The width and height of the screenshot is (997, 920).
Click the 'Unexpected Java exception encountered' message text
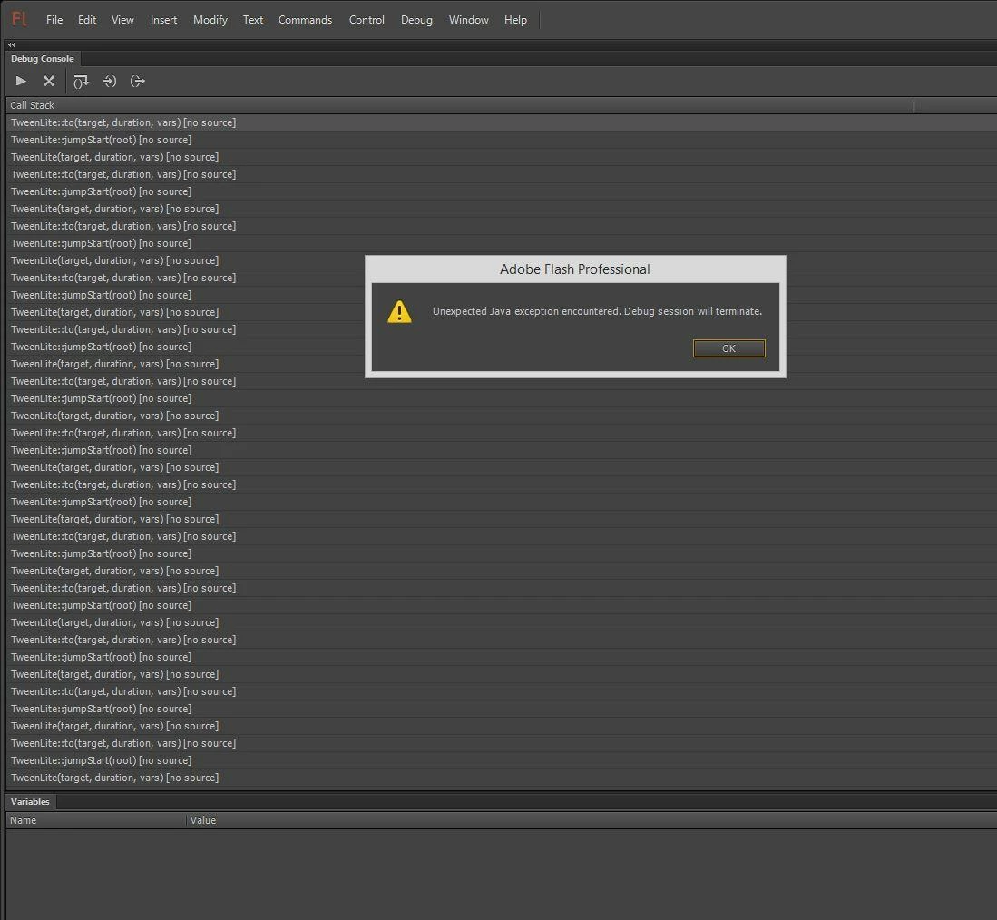[597, 311]
